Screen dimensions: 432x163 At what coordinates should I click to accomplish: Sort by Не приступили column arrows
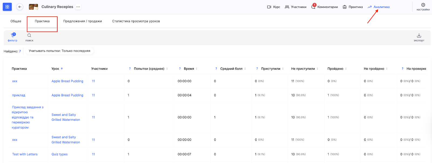(317, 69)
